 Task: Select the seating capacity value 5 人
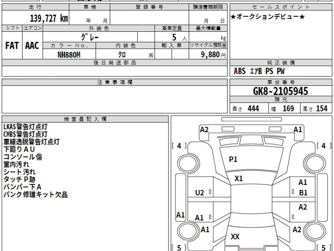coord(179,37)
